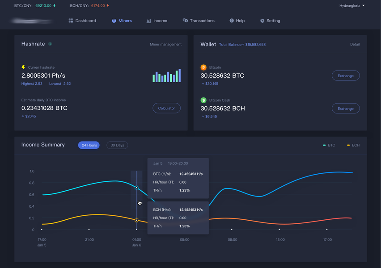Click the 30.528632 BTC balance
Image resolution: width=381 pixels, height=268 pixels.
222,75
